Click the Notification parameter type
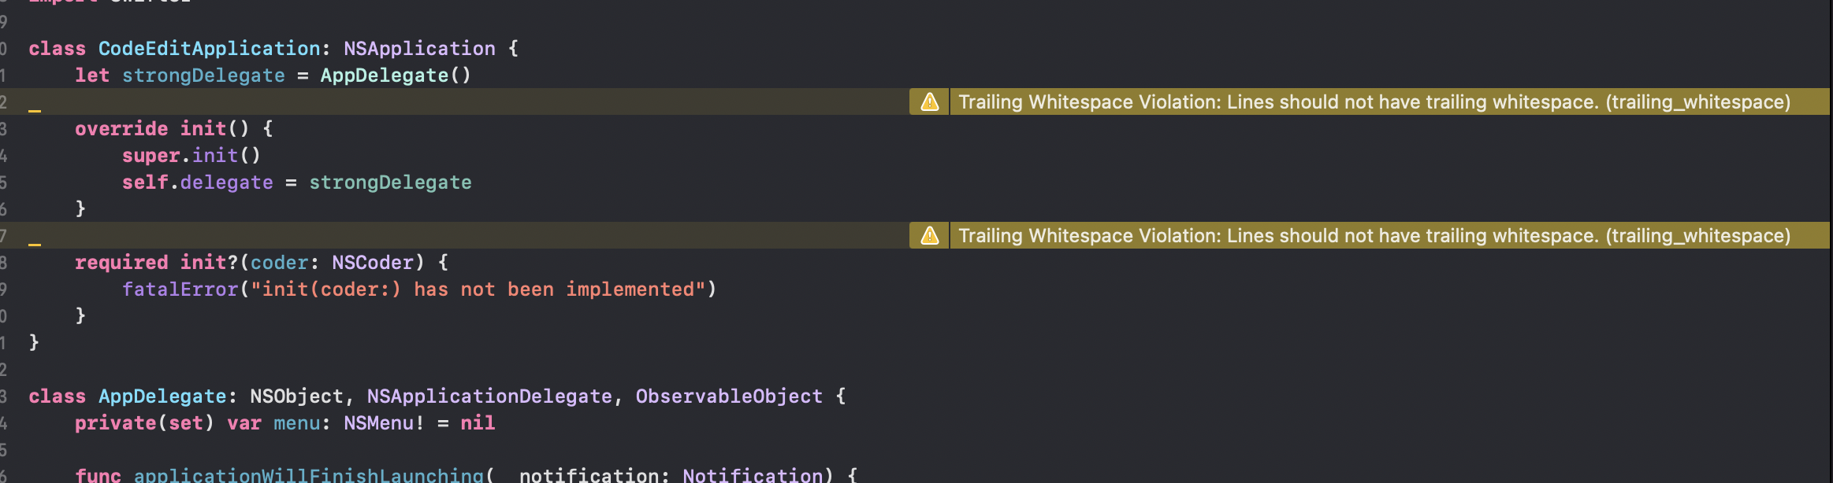1833x483 pixels. click(753, 475)
